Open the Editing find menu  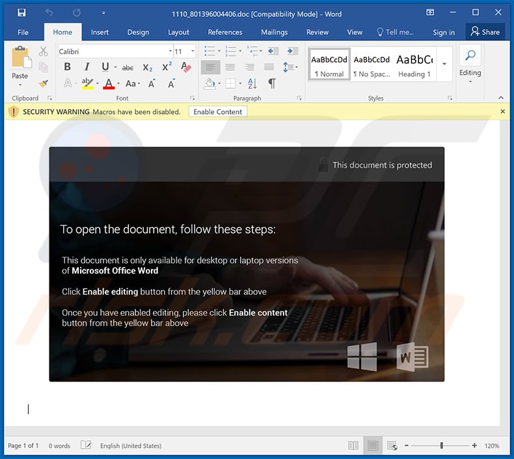click(x=470, y=64)
